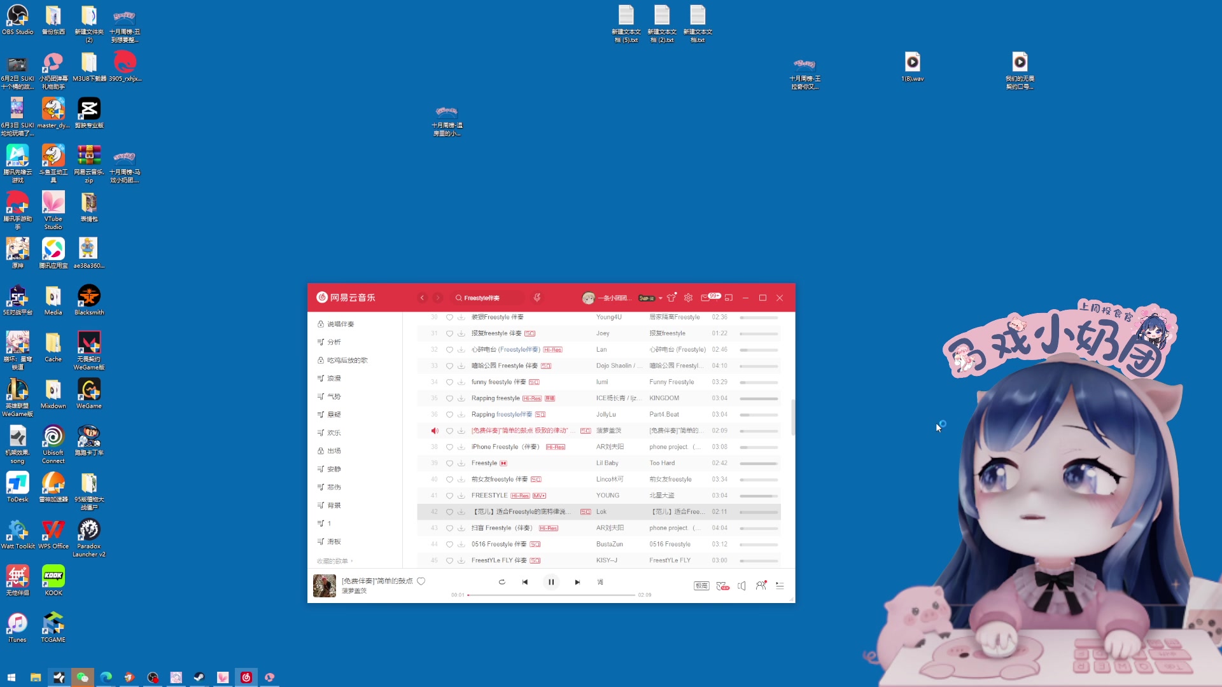The width and height of the screenshot is (1222, 687).
Task: Like the song FREESTYLE by YOUNG
Action: pyautogui.click(x=449, y=496)
